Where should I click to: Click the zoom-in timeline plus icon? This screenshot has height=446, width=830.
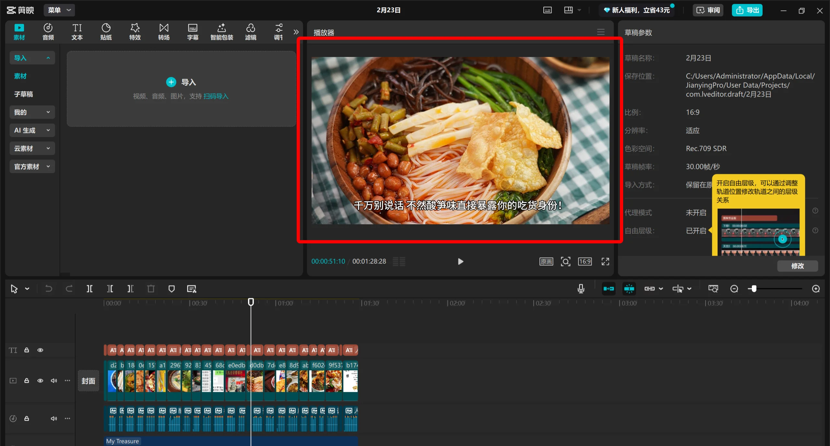pyautogui.click(x=816, y=289)
